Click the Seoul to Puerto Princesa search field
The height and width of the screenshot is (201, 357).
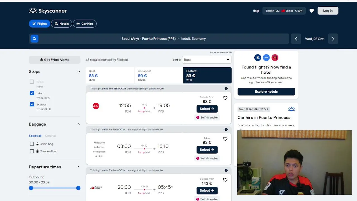(159, 39)
